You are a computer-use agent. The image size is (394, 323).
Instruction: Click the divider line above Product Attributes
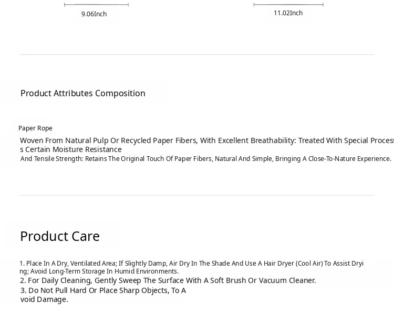[x=197, y=54]
